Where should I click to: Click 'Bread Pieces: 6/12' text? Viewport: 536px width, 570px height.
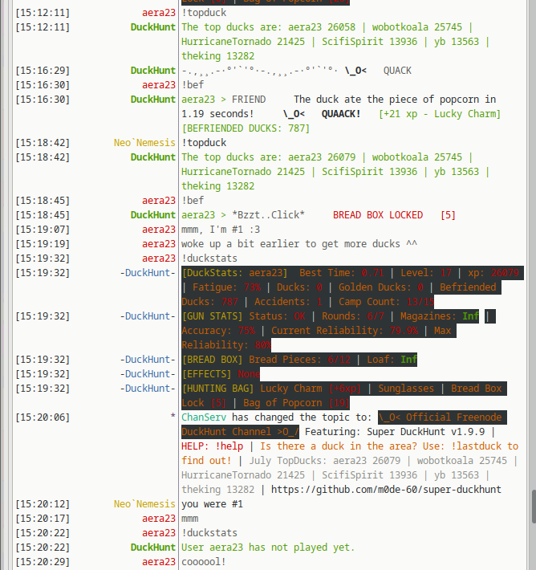pos(299,359)
